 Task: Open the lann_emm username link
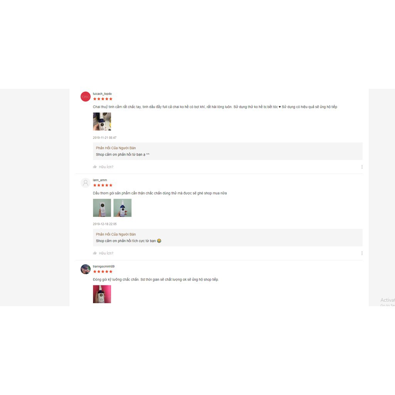(x=100, y=180)
